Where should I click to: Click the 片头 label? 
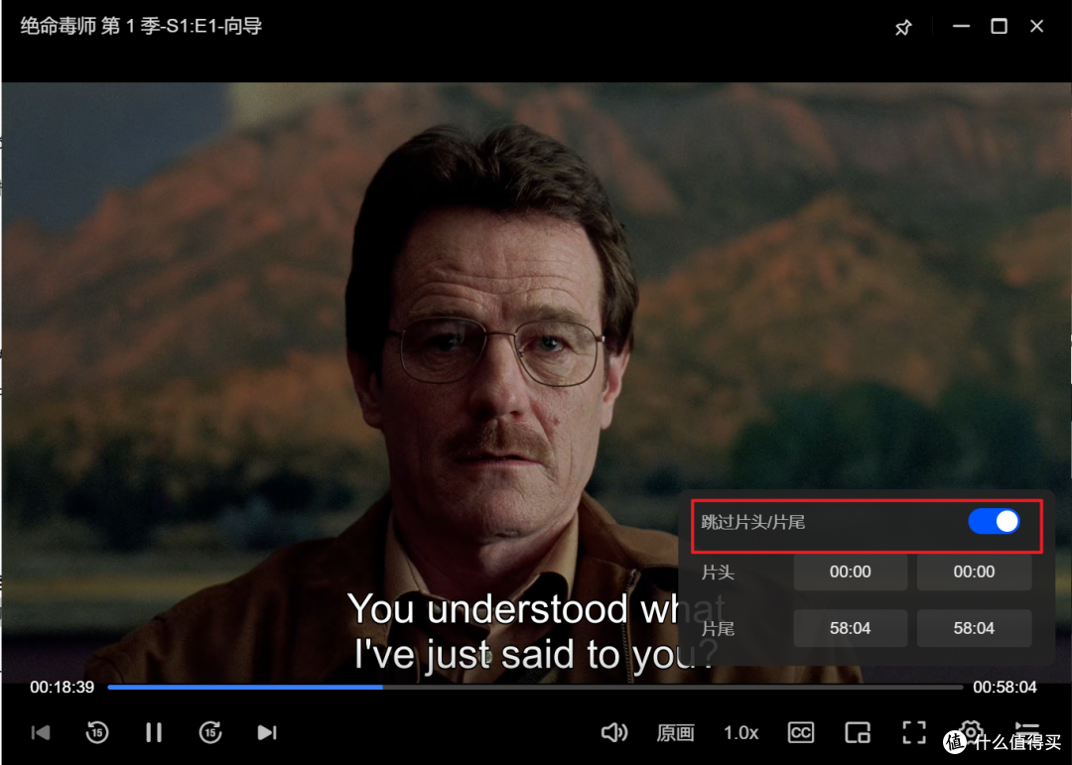718,573
